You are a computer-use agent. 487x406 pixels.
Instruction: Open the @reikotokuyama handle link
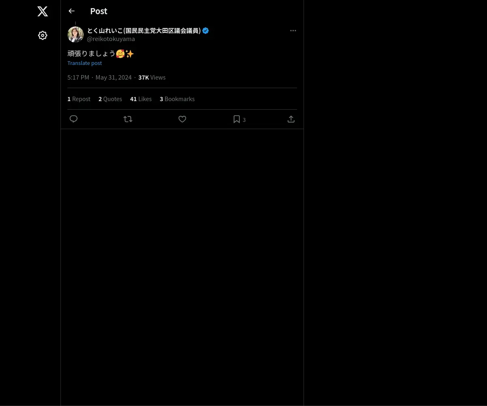[x=111, y=39]
